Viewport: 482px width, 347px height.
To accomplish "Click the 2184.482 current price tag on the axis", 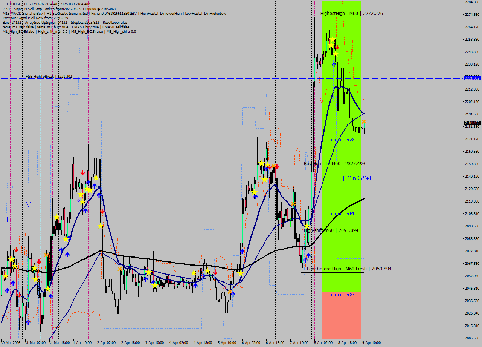I will (x=471, y=123).
